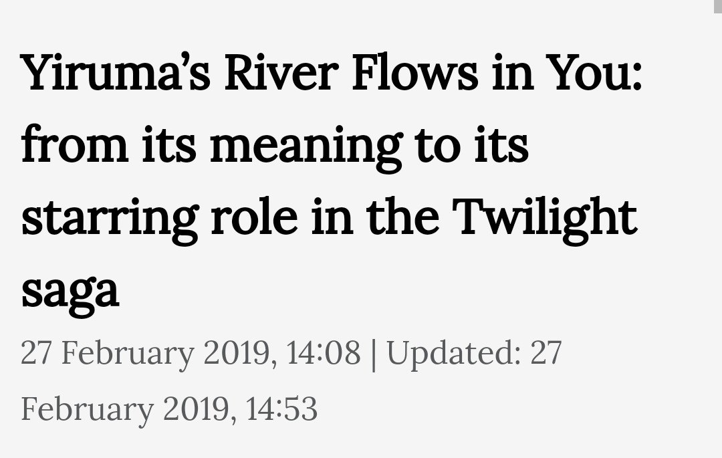Click the publish time "14:08"
The height and width of the screenshot is (458, 722).
pyautogui.click(x=324, y=352)
